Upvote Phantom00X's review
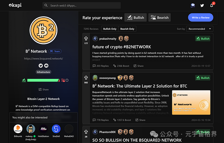224x143 pixels. 86,132
